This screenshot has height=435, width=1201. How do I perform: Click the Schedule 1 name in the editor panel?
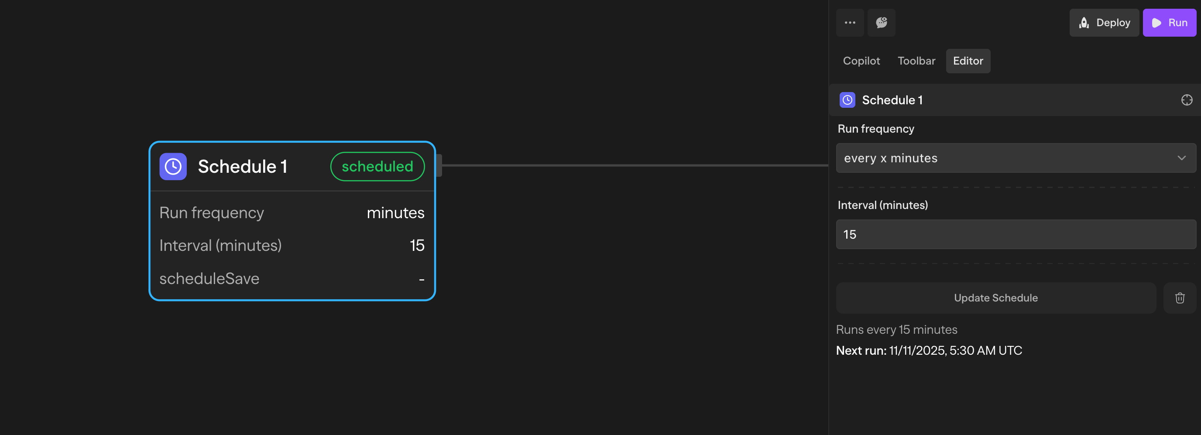point(892,100)
